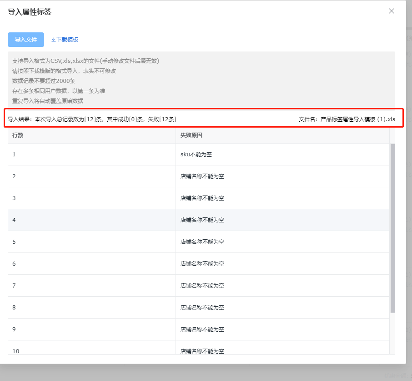Click 店铺名称不能为空 in row 5
The height and width of the screenshot is (381, 412).
pyautogui.click(x=202, y=242)
